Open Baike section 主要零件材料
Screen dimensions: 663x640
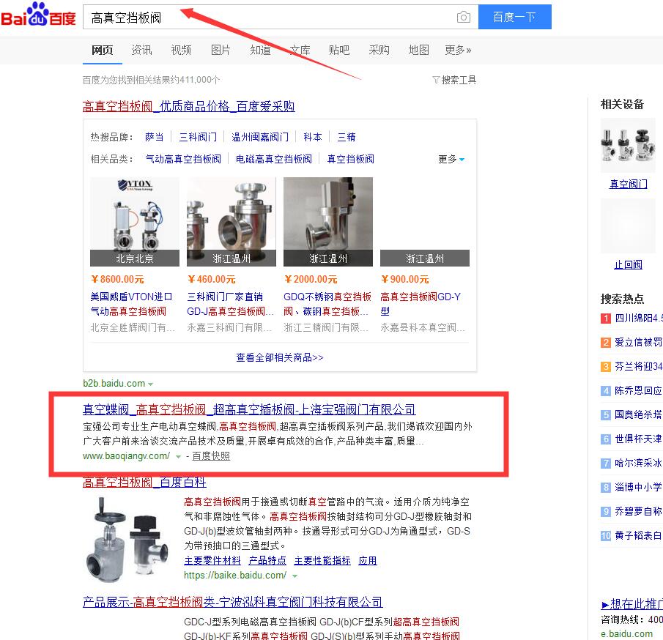[x=212, y=560]
